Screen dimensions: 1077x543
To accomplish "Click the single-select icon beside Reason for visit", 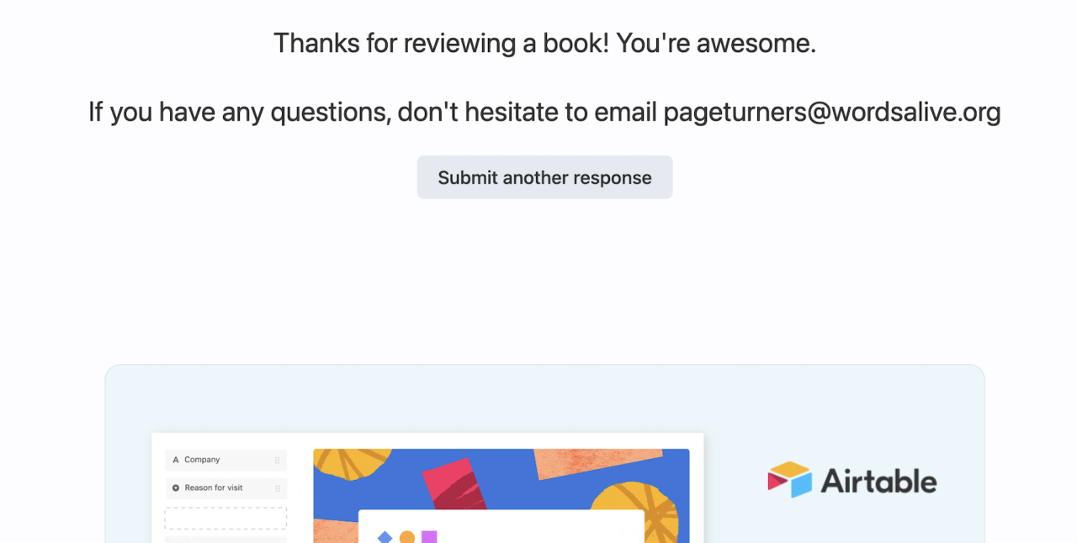I will point(176,488).
